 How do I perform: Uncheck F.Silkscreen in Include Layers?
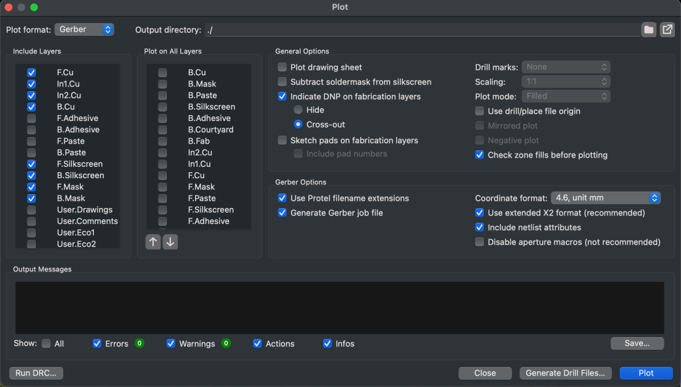(x=31, y=164)
